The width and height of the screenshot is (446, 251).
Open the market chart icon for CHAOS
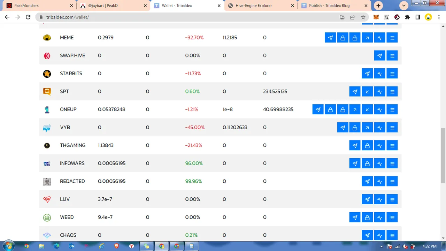coord(380,235)
